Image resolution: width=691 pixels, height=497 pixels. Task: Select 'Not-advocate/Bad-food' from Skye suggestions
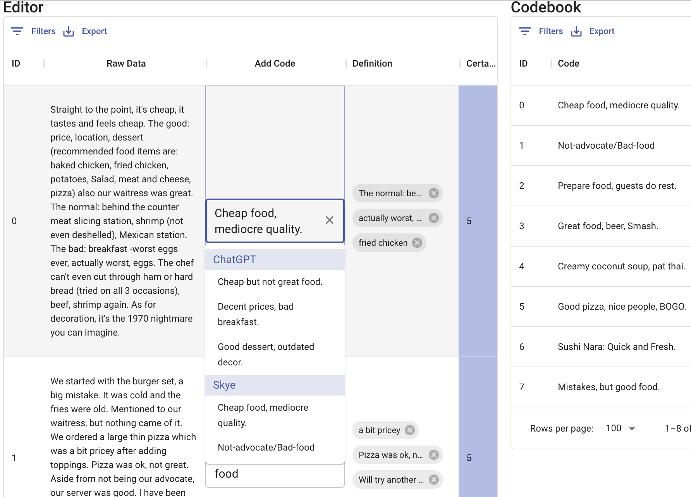point(266,447)
